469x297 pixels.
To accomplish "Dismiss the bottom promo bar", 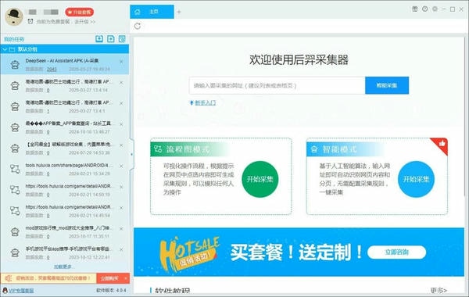I will [x=126, y=278].
